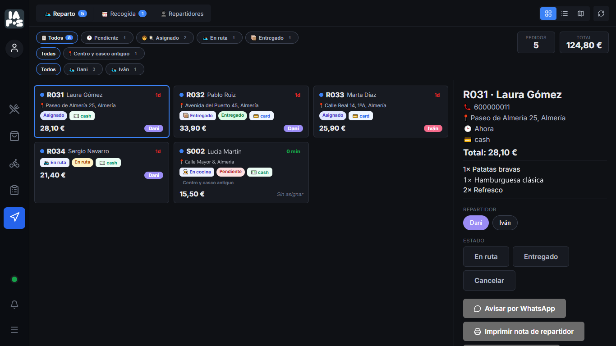Filter orders by Entregado status

click(272, 38)
